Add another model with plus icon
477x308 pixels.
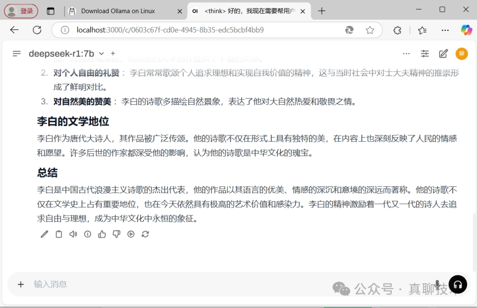[x=113, y=53]
